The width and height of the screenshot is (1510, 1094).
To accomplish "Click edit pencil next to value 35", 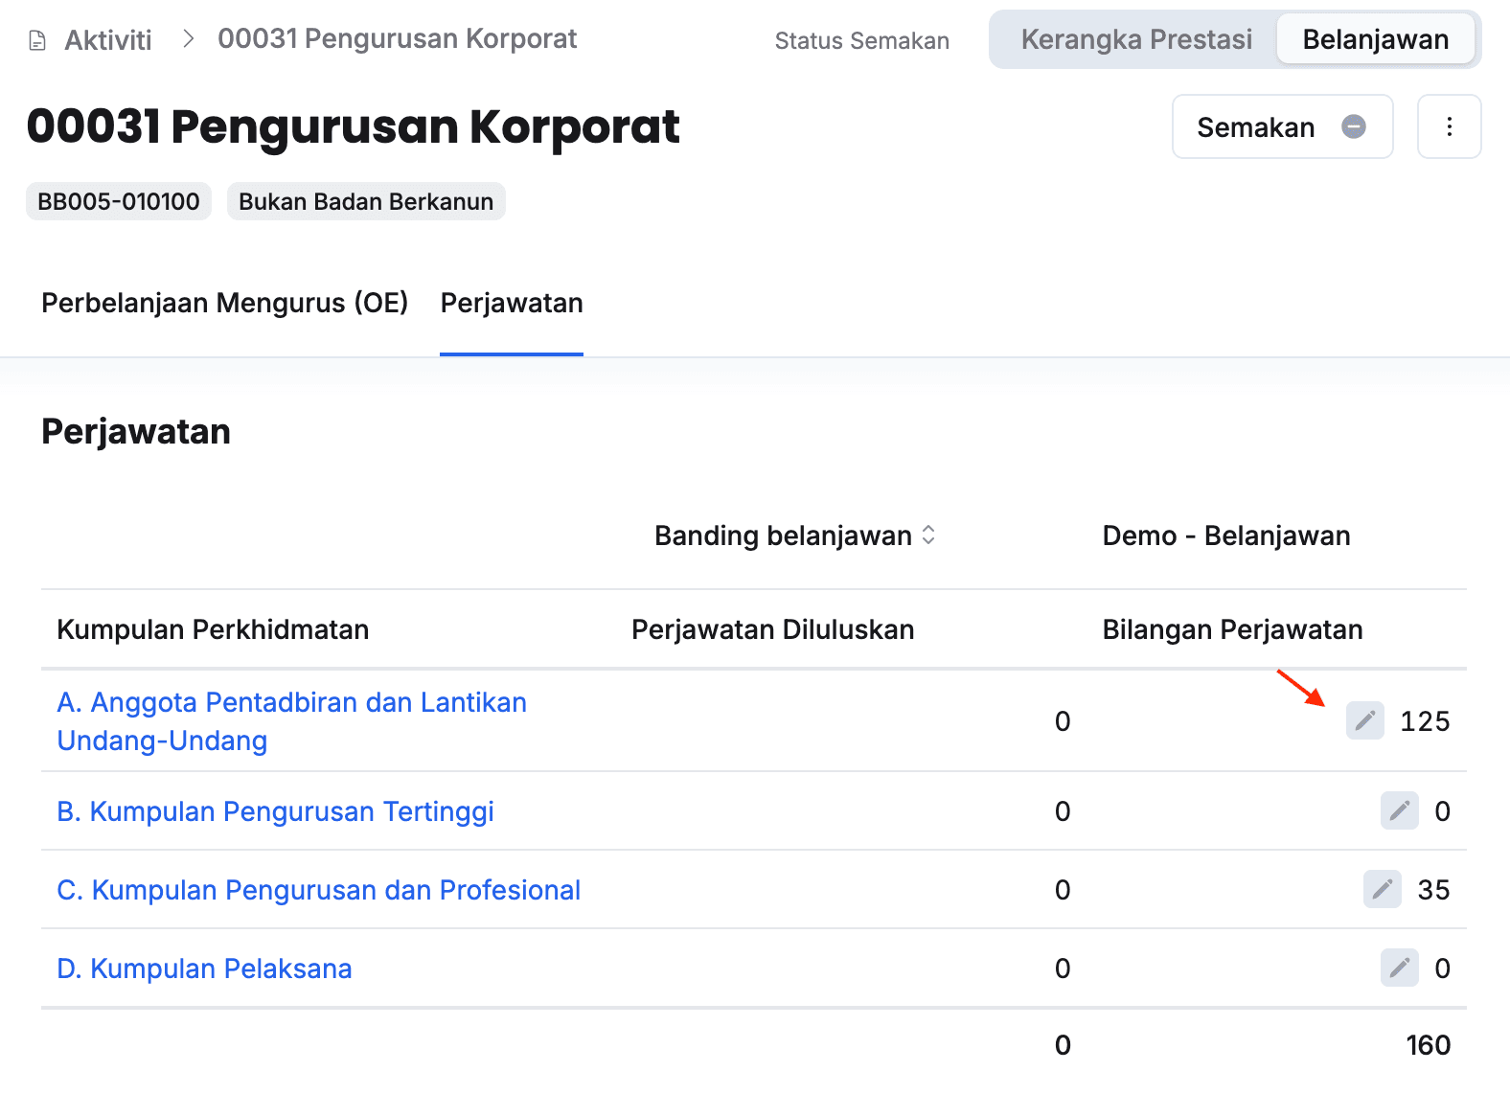I will [x=1382, y=889].
